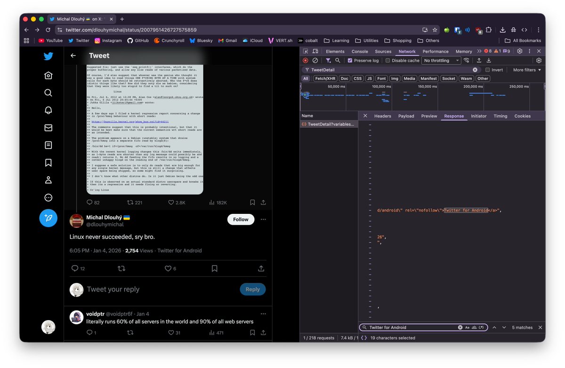565x368 pixels.
Task: Go to the Twitter home icon
Action: coord(48,75)
